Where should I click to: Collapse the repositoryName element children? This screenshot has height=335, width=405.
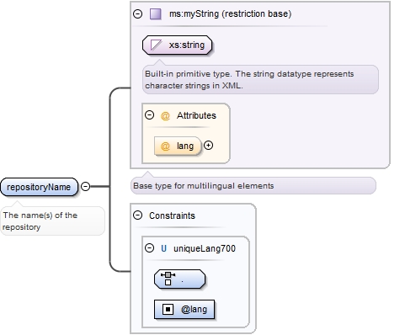pos(85,186)
